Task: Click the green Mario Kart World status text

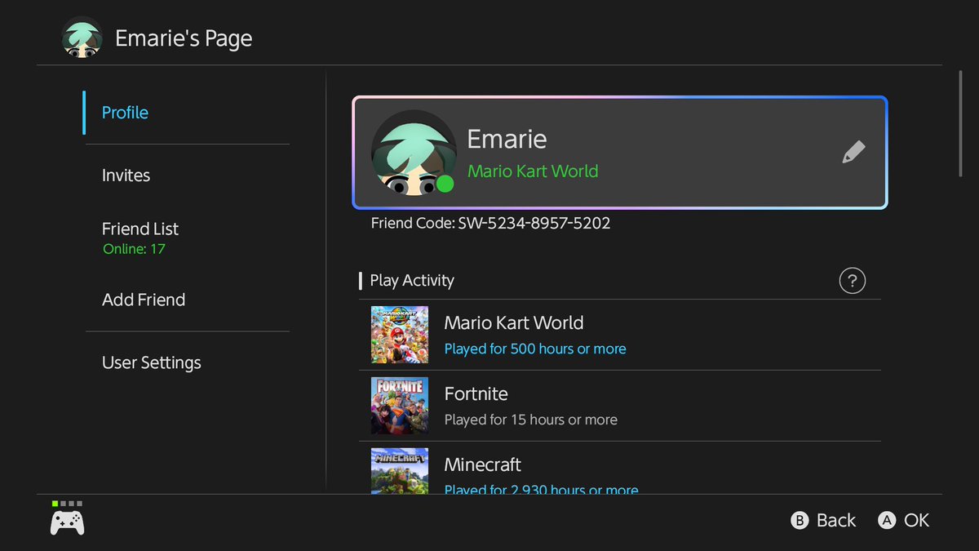Action: 533,171
